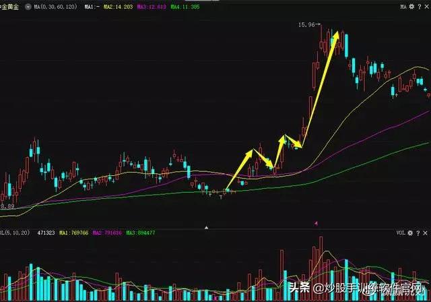431x302 pixels.
Task: Click the MA1:- header value
Action: (x=92, y=7)
